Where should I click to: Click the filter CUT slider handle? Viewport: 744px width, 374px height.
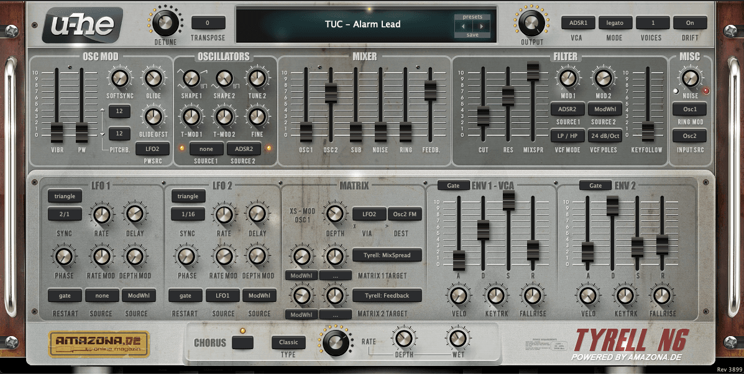tap(483, 117)
